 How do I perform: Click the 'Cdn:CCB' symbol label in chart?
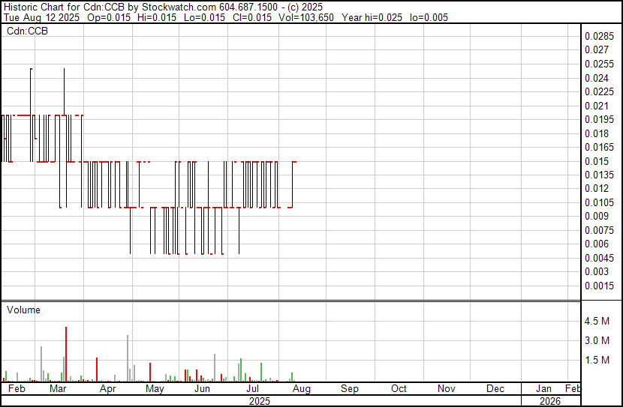coord(28,31)
